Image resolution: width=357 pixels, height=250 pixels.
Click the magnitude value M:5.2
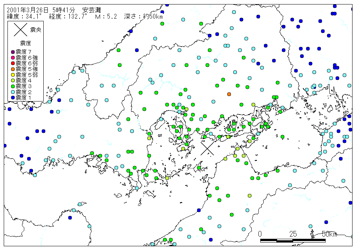106,16
